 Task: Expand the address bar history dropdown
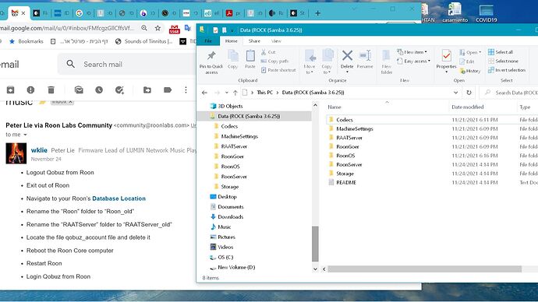point(455,93)
